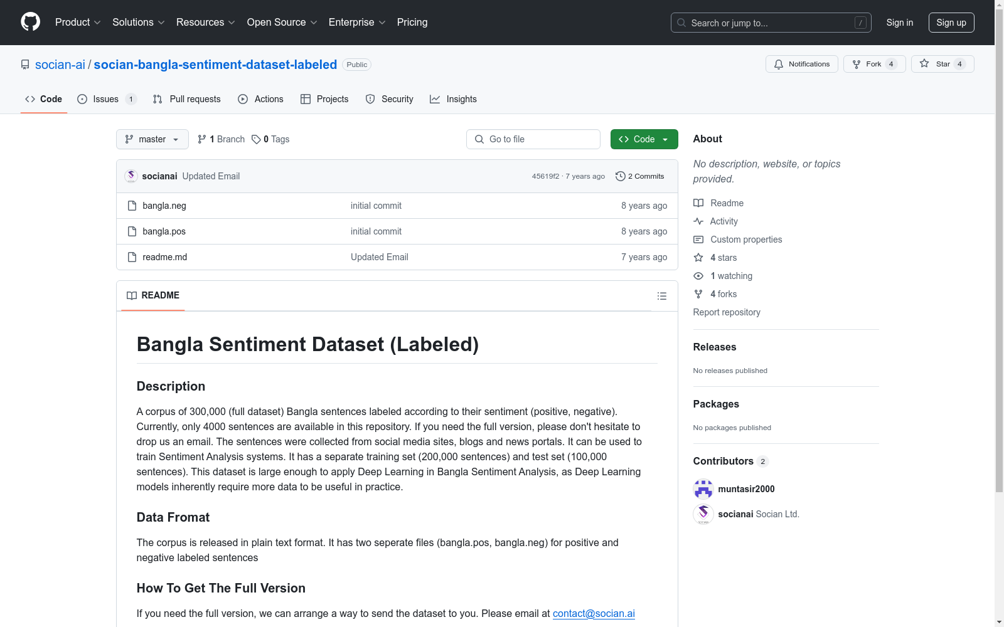Click the tag icon beside 0 Tags
1004x627 pixels.
256,139
